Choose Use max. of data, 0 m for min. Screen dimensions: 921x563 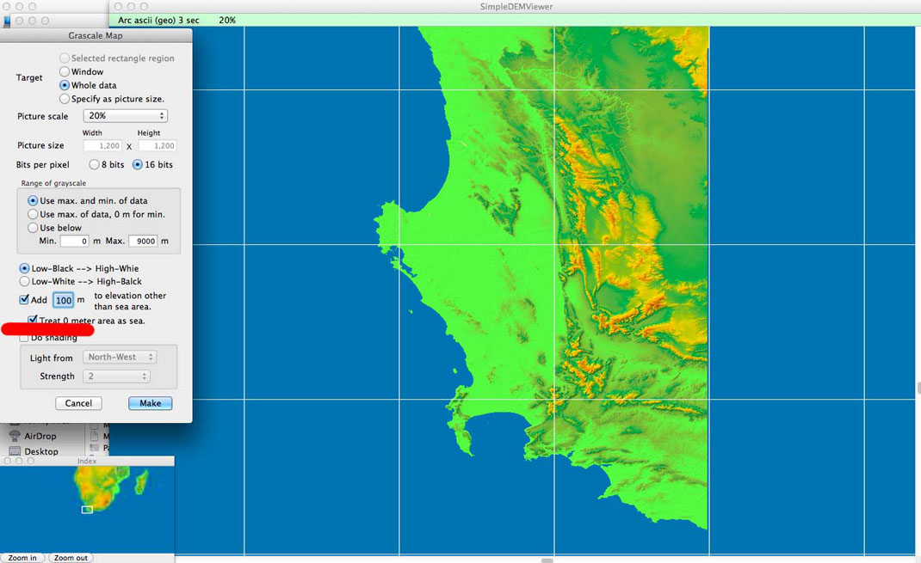(33, 214)
